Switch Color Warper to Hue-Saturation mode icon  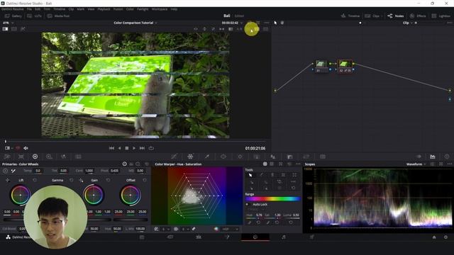(265, 164)
